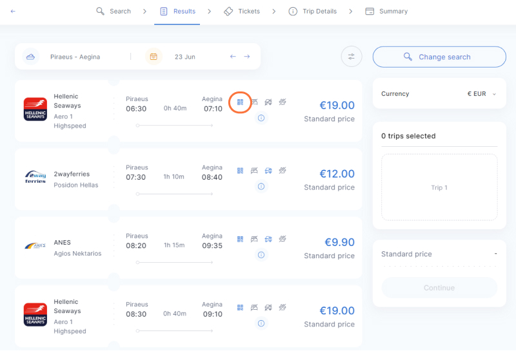Open the Currency EUR dropdown

point(481,94)
